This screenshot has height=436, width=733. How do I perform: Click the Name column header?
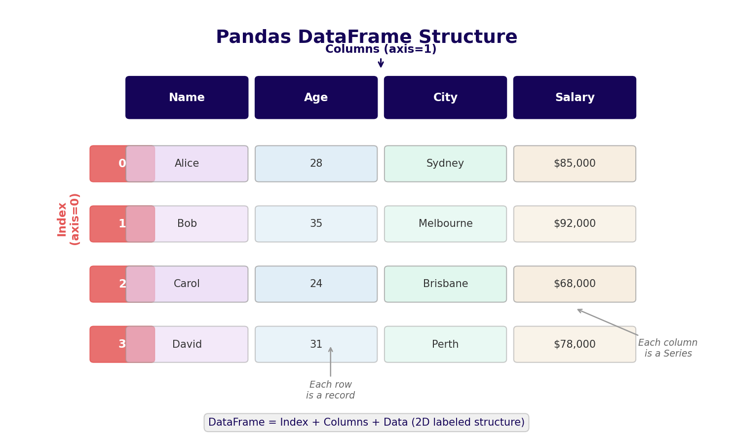click(x=187, y=98)
